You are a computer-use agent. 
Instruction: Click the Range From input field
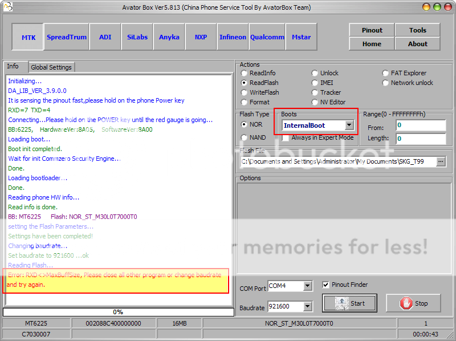point(421,125)
